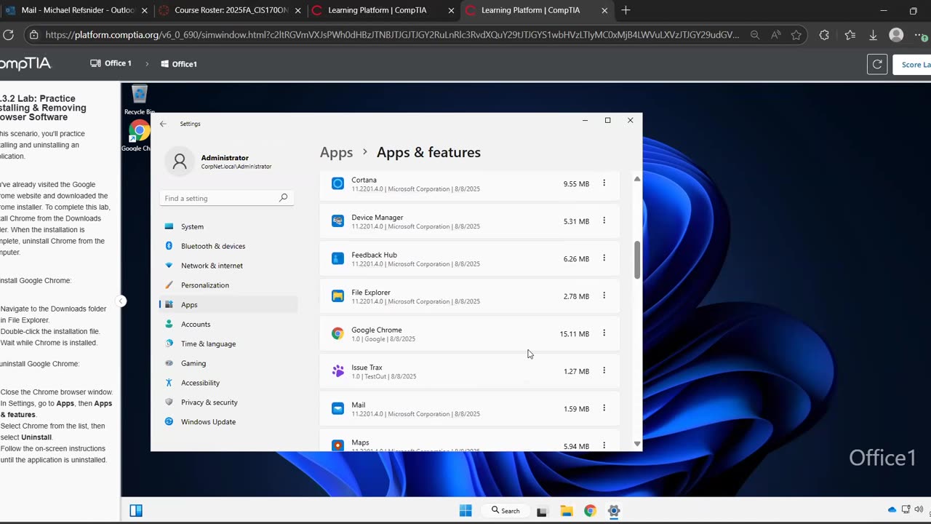Viewport: 931px width, 524px height.
Task: Open options menu for Device Manager
Action: [604, 221]
